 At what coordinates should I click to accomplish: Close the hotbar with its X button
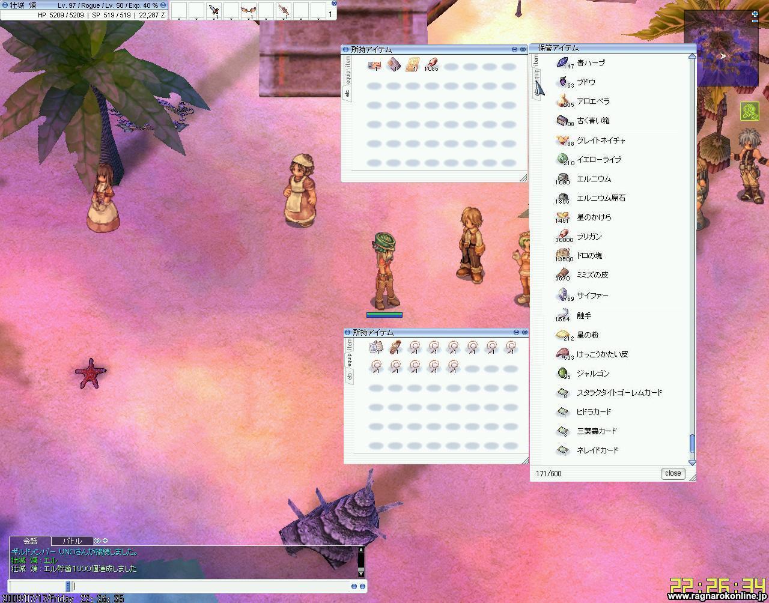coord(335,3)
